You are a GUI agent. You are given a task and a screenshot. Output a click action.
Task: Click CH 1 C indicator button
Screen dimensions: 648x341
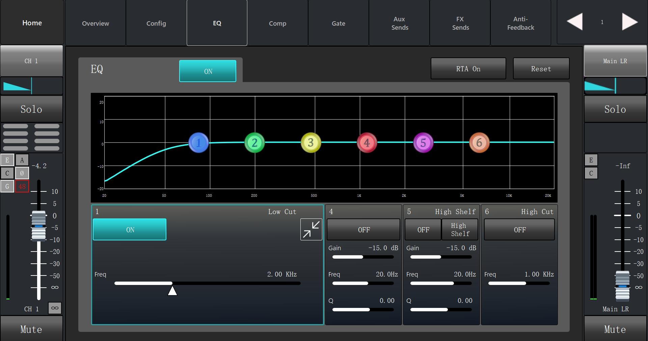coord(7,173)
